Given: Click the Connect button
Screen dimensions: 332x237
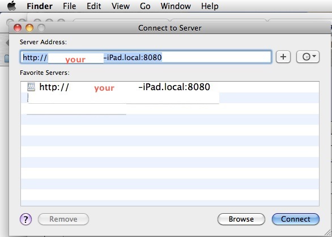Looking at the screenshot, I should pos(296,219).
